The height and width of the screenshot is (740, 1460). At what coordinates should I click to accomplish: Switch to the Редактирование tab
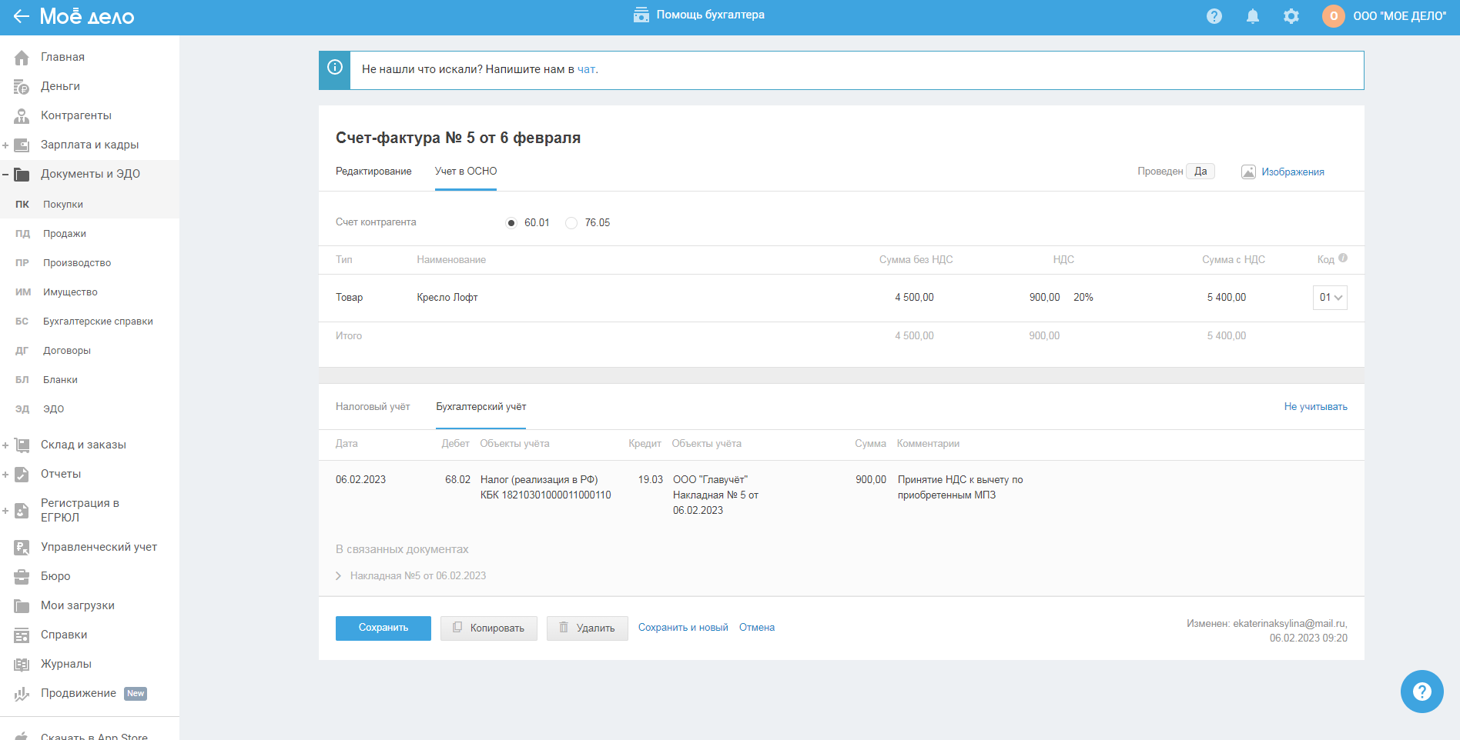tap(373, 172)
